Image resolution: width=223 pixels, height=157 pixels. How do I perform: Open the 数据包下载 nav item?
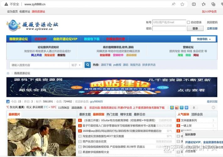click(92, 39)
